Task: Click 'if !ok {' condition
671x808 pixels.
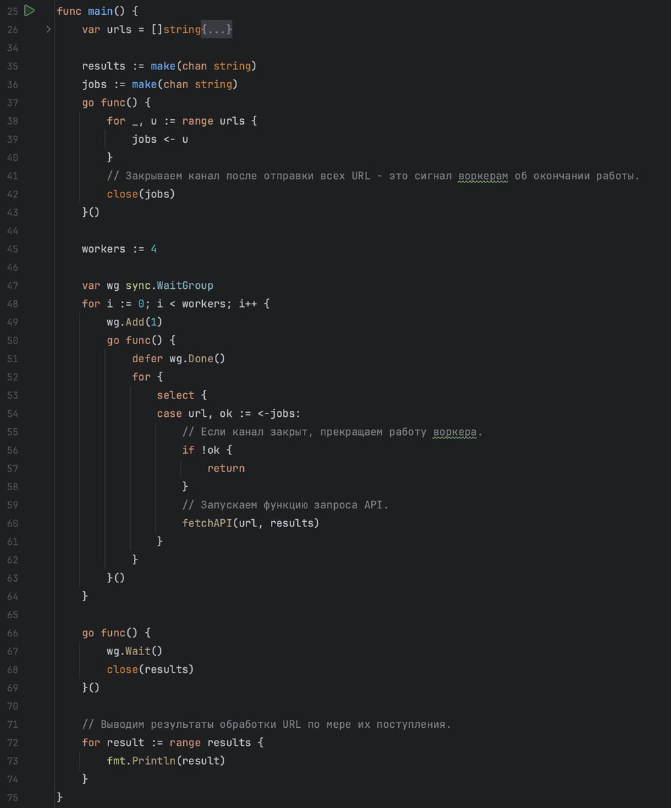Action: click(x=207, y=450)
